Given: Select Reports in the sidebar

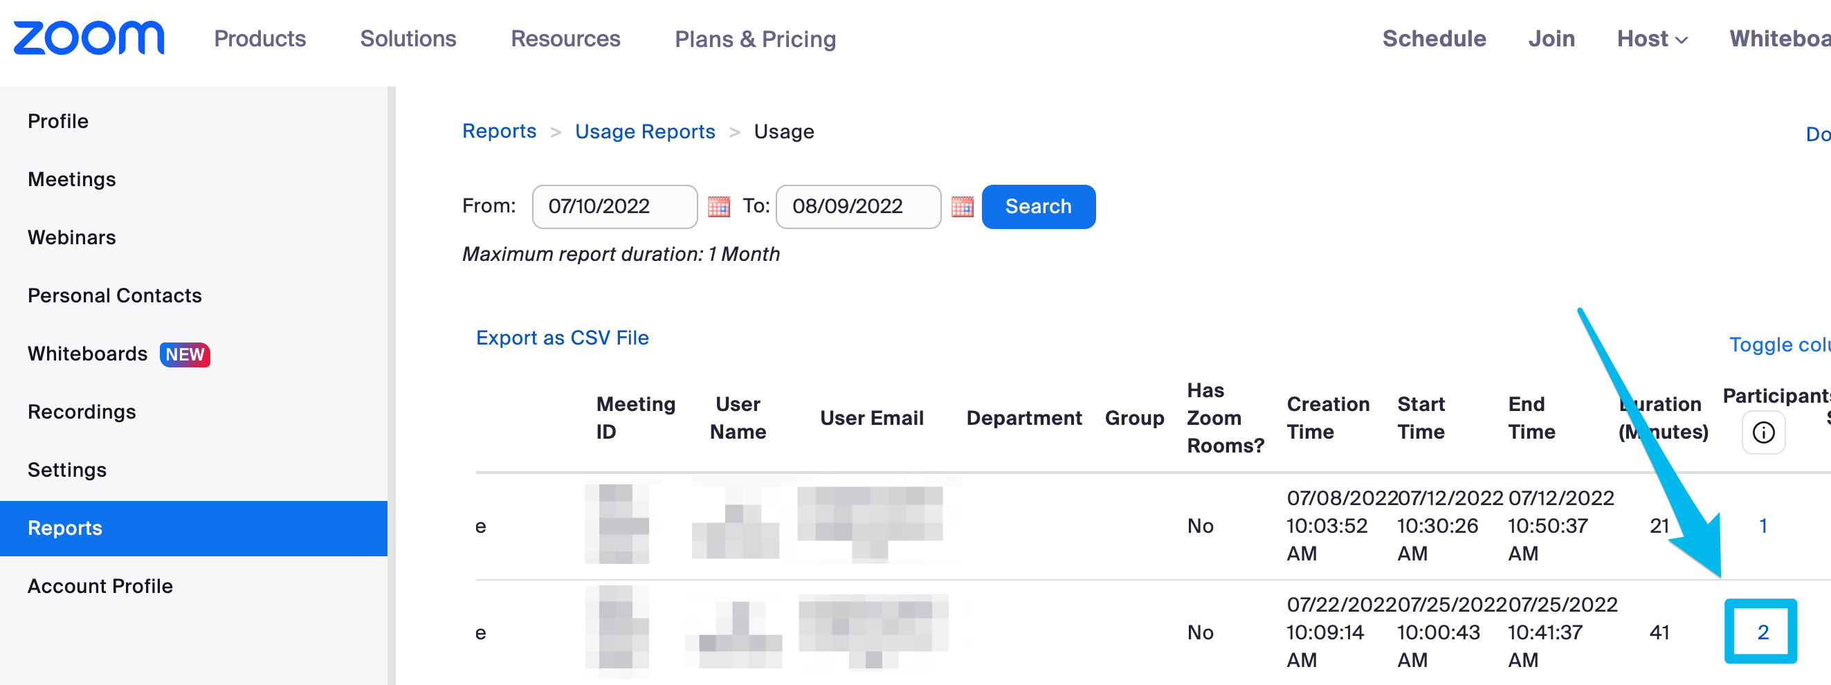Looking at the screenshot, I should pos(193,529).
